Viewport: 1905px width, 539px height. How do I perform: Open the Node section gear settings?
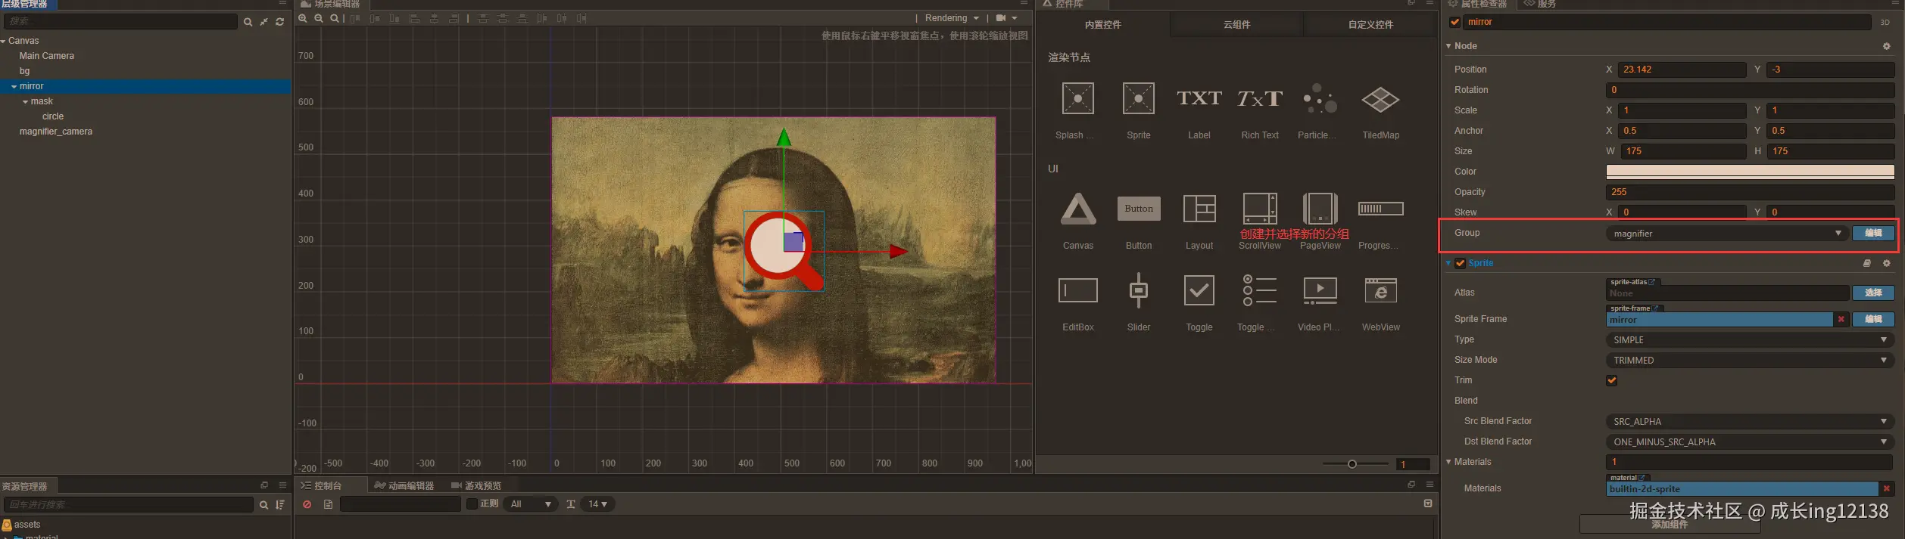pos(1887,46)
